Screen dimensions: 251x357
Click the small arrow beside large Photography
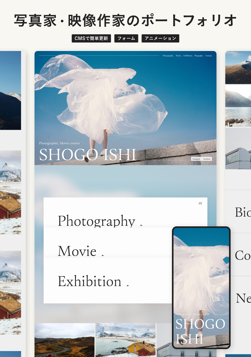(x=142, y=225)
